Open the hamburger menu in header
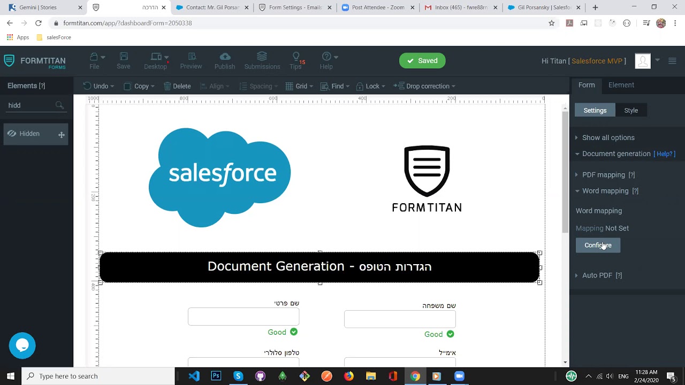Screen dimensions: 685x385 point(673,60)
